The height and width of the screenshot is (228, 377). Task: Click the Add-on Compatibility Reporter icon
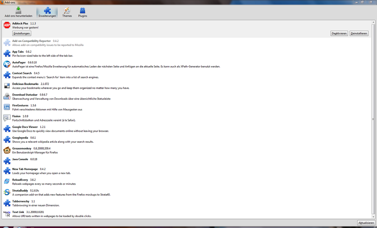click(7, 43)
